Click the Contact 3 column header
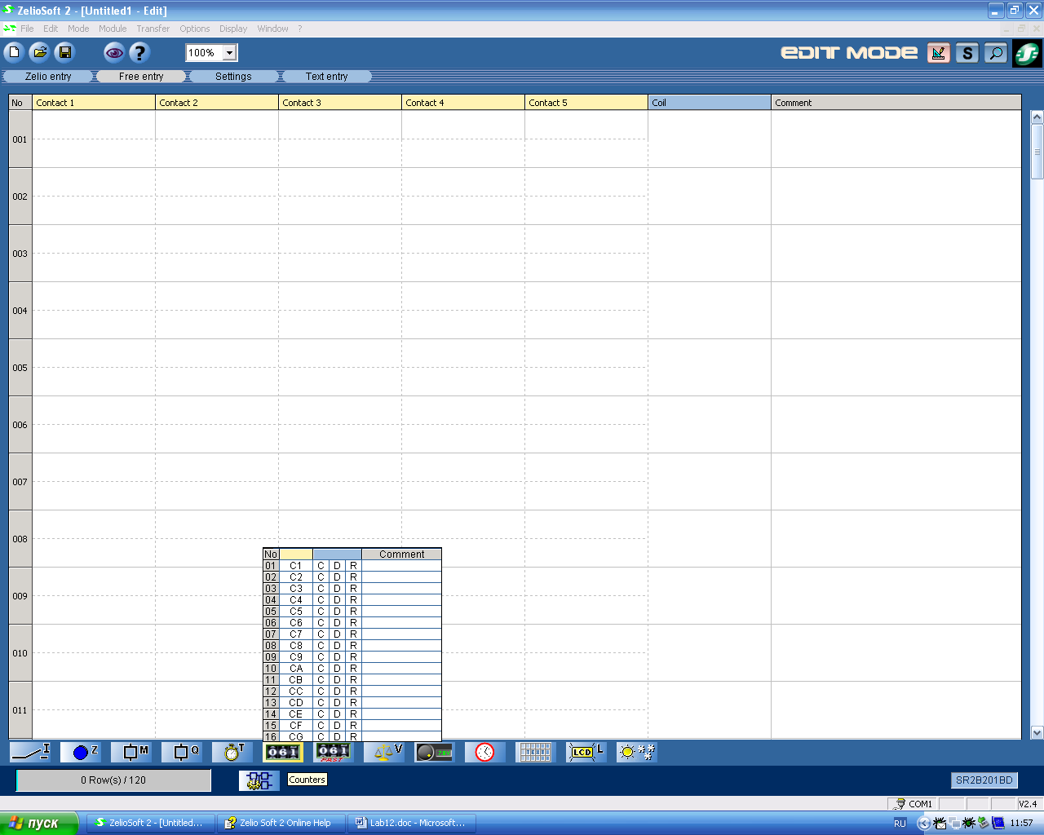Screen dimensions: 1044x835 click(x=340, y=103)
